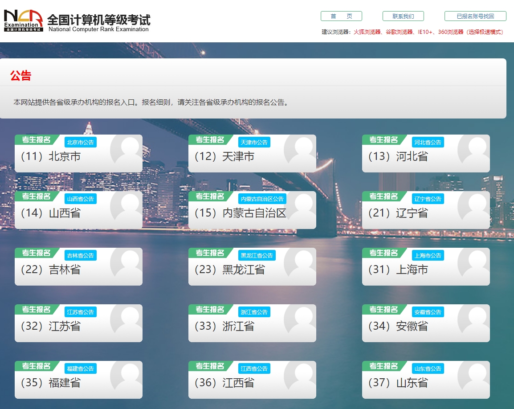Click the avatar icon on Hebei card
The width and height of the screenshot is (514, 409).
(473, 151)
